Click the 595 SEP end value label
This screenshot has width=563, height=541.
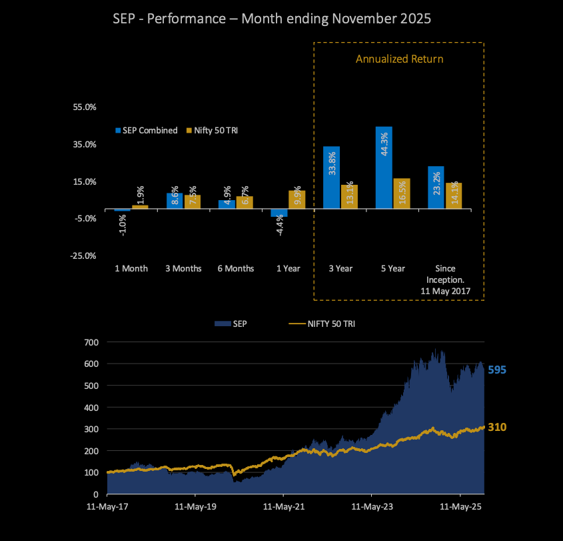click(497, 370)
